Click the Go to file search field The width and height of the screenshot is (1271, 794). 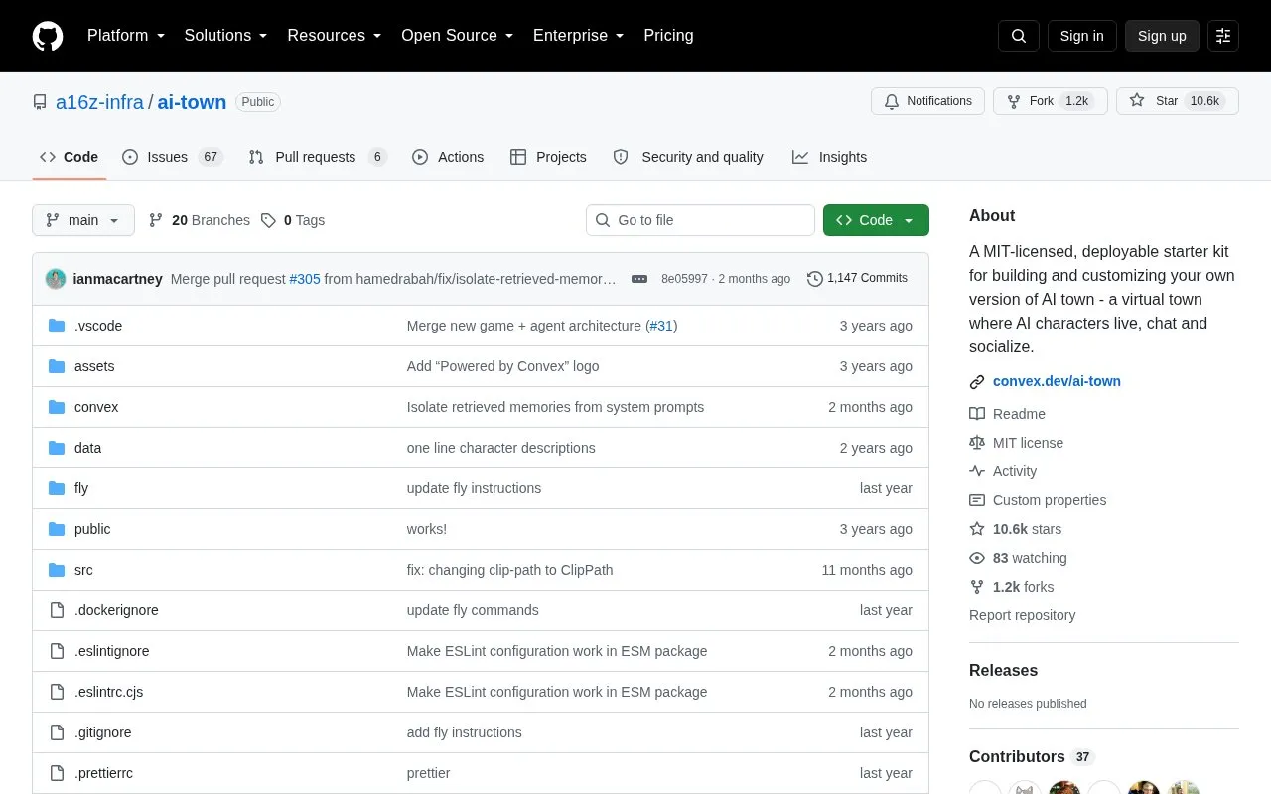click(x=700, y=220)
